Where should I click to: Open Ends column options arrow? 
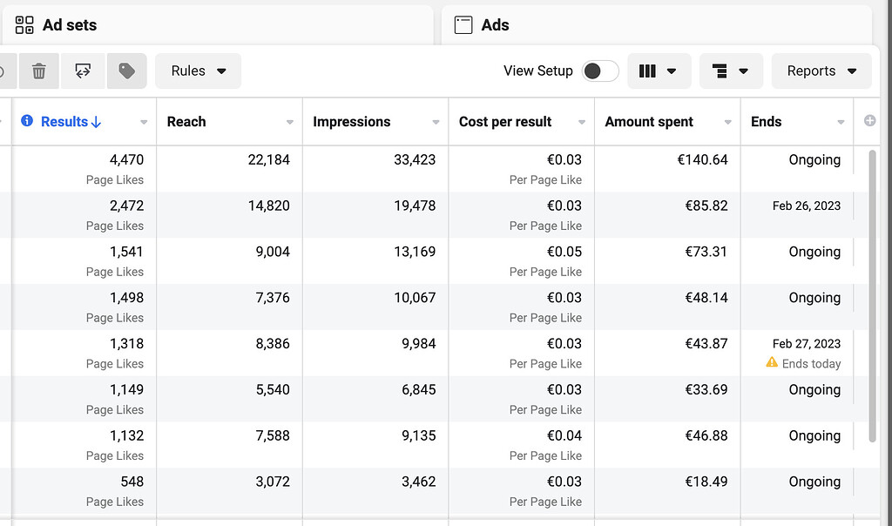pos(841,122)
